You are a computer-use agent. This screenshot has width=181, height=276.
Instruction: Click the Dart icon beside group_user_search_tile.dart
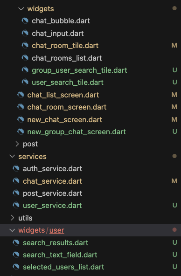point(25,70)
